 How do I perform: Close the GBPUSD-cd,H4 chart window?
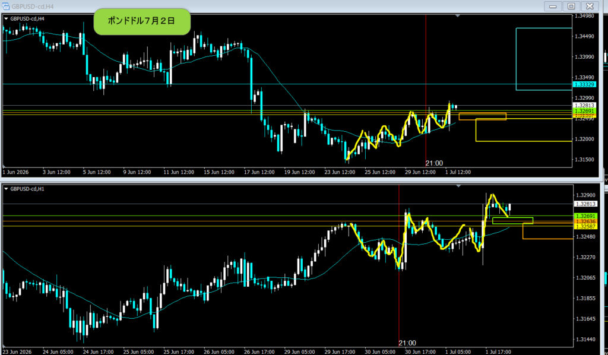pos(590,6)
